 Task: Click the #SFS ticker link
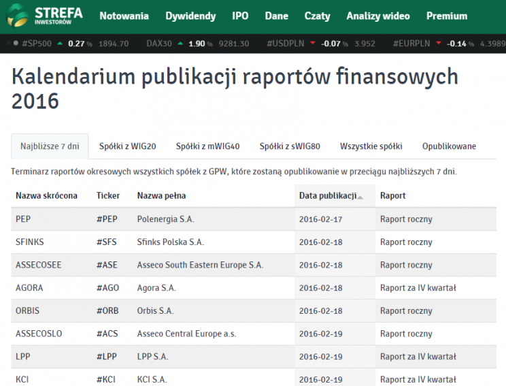(107, 242)
